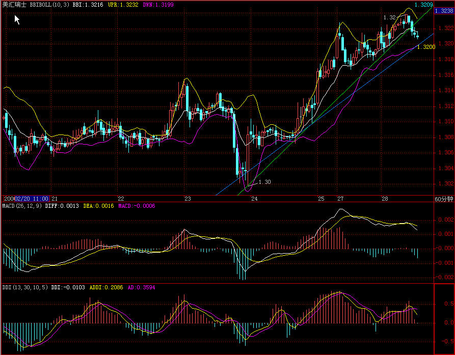Click date label 21 on time axis
The image size is (455, 355).
55,199
